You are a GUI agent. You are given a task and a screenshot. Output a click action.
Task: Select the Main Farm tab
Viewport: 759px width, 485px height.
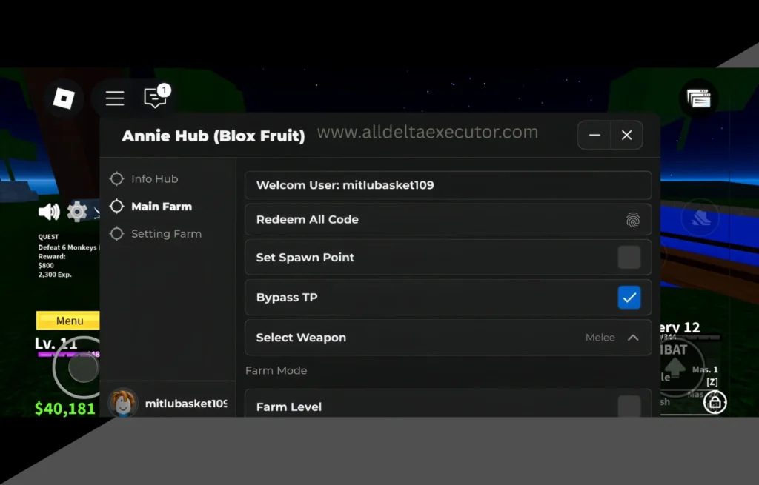(x=161, y=207)
